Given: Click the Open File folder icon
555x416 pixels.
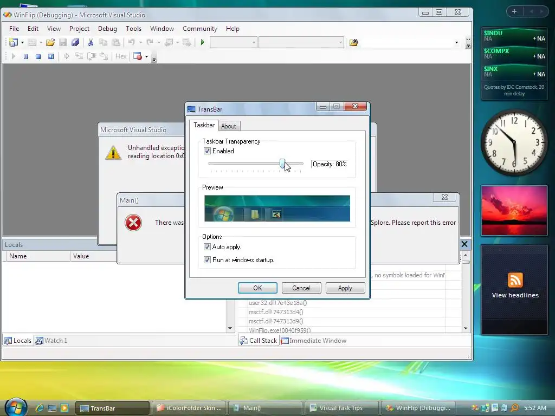Looking at the screenshot, I should pos(50,42).
